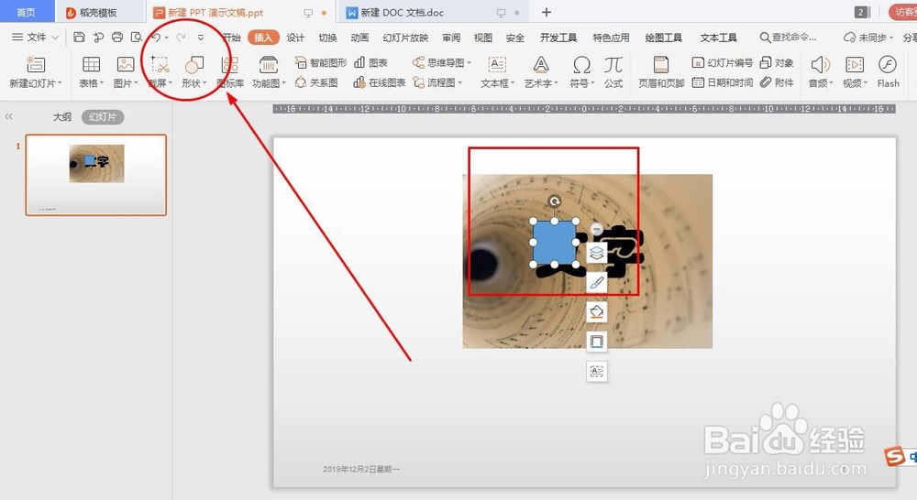Switch to the Home (首页) tab
Image resolution: width=917 pixels, height=500 pixels.
(x=26, y=12)
